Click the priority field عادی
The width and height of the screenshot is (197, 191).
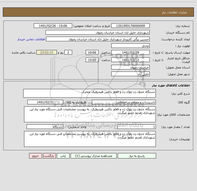click(130, 46)
